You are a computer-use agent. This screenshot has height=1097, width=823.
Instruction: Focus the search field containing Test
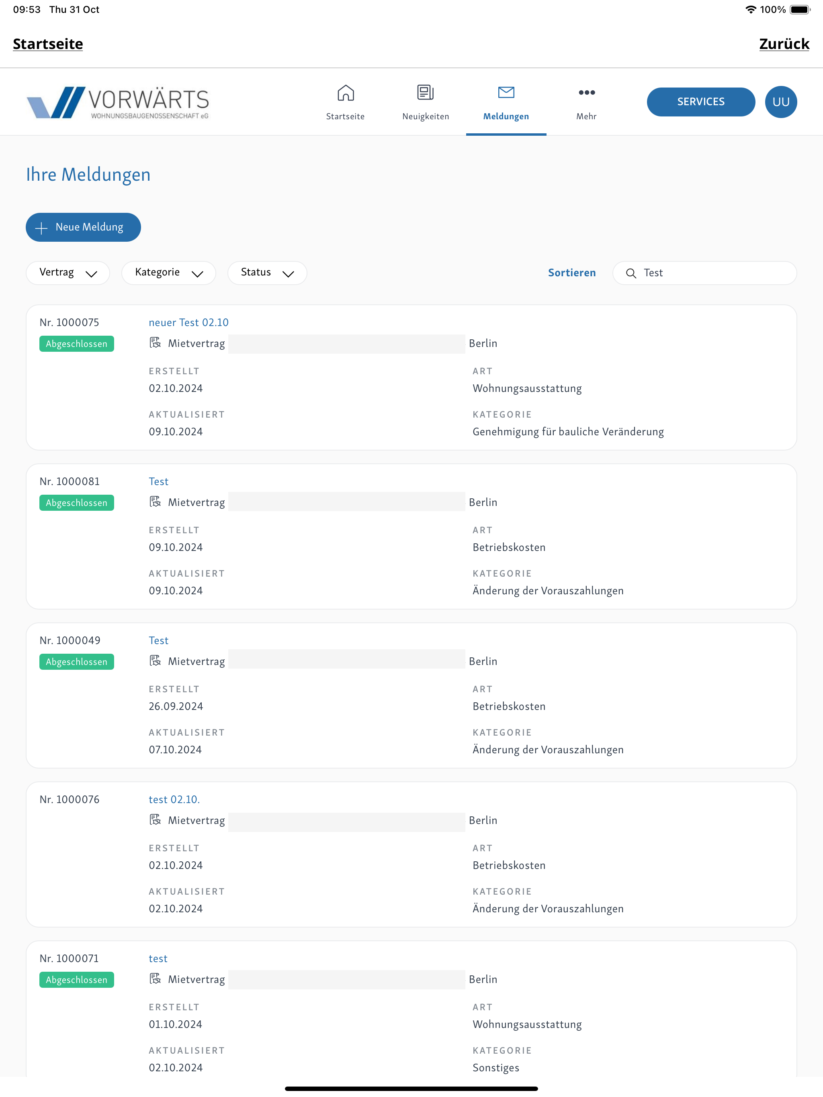click(704, 273)
